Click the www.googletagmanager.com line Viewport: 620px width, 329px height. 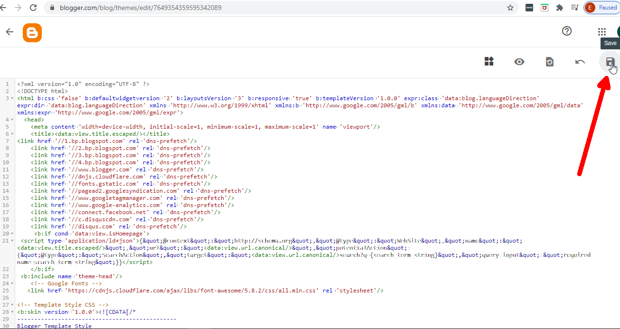(132, 198)
